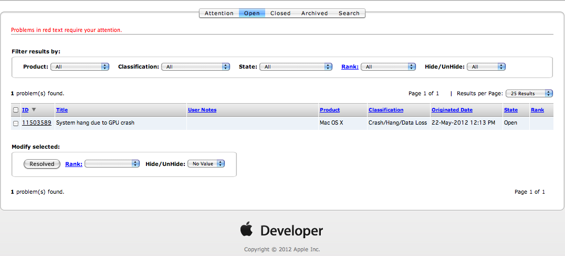Expand the State filter dropdown
This screenshot has height=256, width=565.
[x=296, y=67]
